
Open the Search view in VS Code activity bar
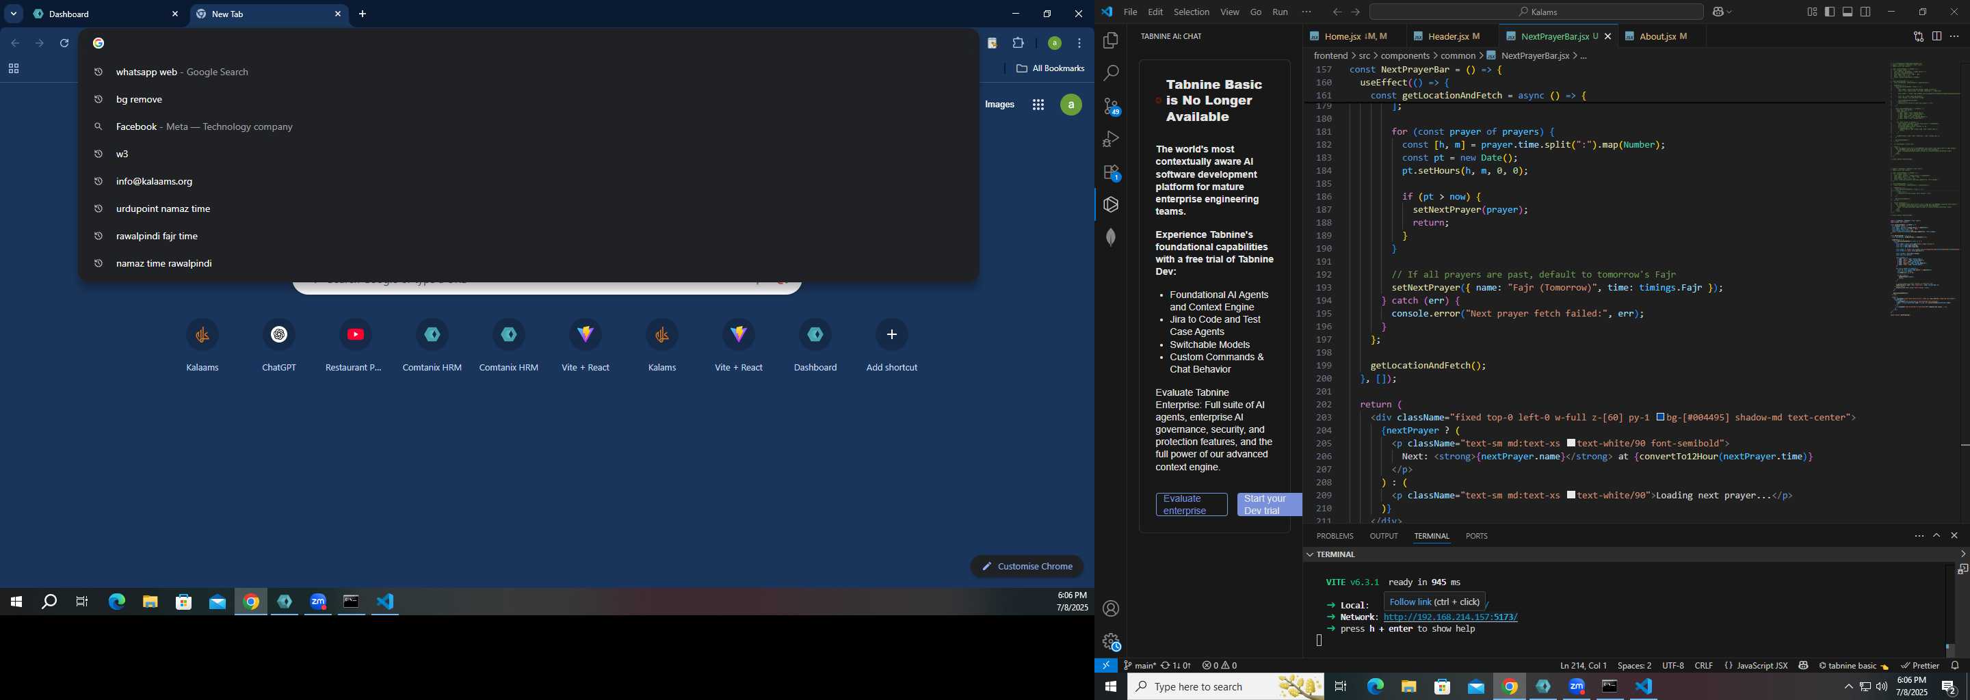pyautogui.click(x=1110, y=73)
